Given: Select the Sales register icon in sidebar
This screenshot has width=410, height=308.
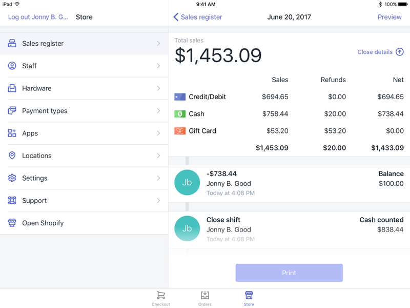Looking at the screenshot, I should click(x=11, y=43).
